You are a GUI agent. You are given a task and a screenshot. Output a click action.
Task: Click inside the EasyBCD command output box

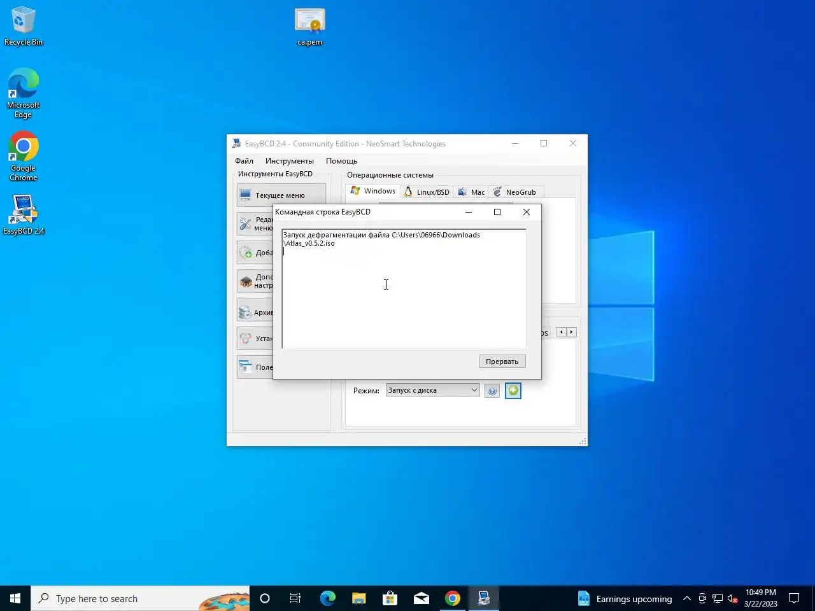[404, 289]
